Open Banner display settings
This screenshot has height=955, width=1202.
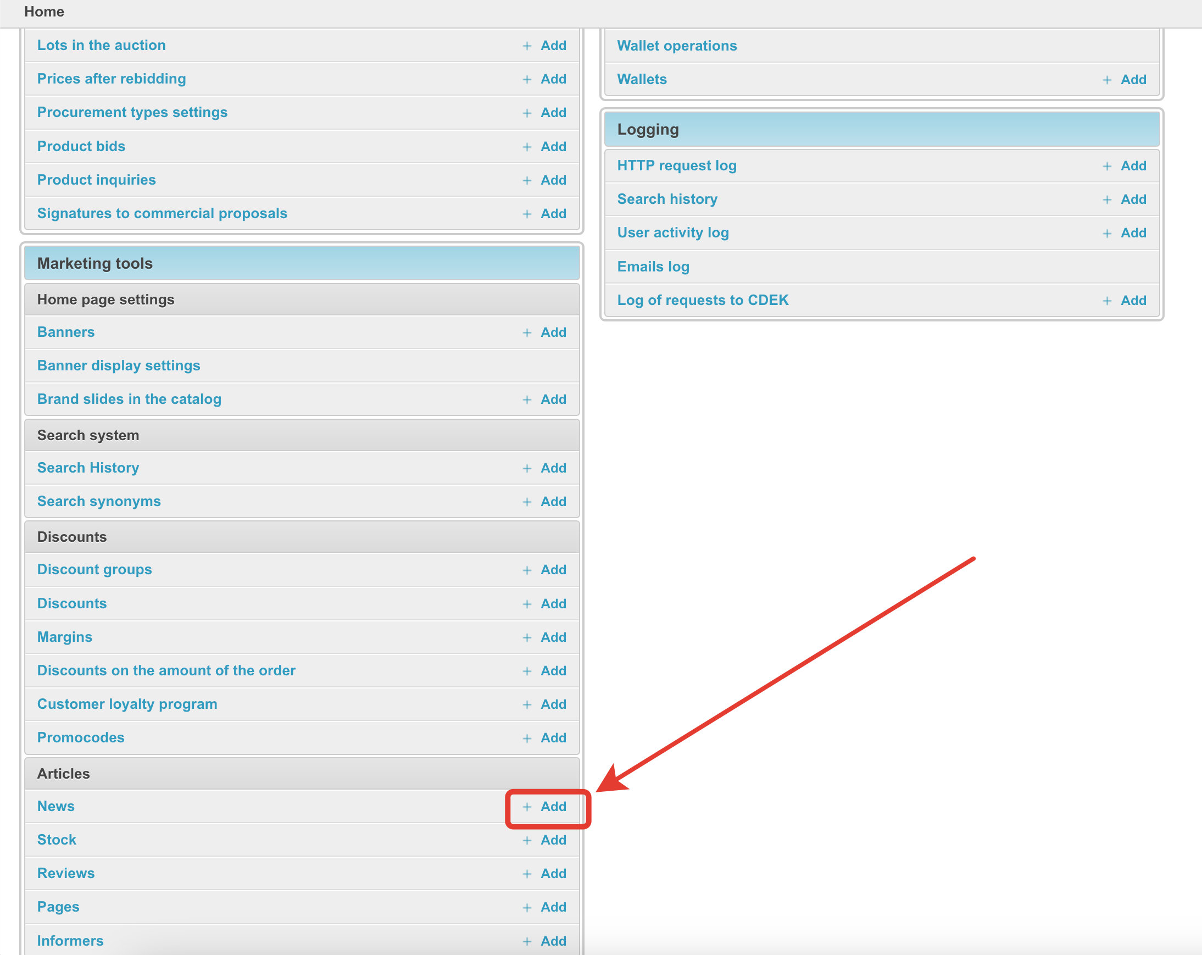pyautogui.click(x=118, y=366)
